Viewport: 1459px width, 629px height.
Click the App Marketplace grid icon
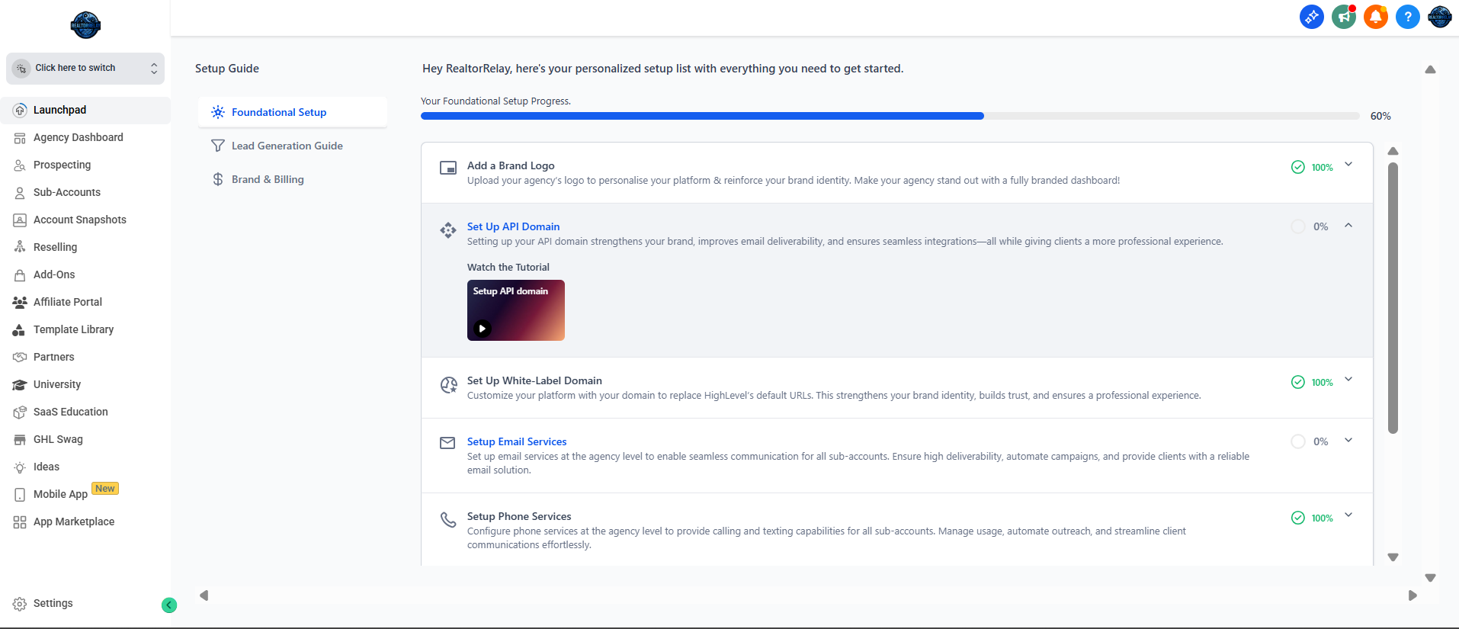pyautogui.click(x=20, y=522)
